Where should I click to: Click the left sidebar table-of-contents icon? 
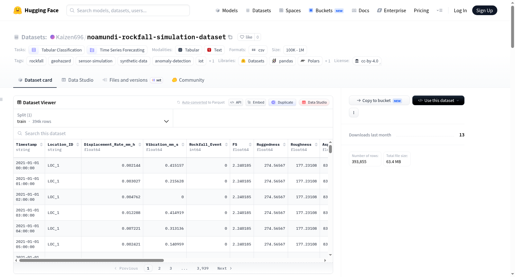2,99
